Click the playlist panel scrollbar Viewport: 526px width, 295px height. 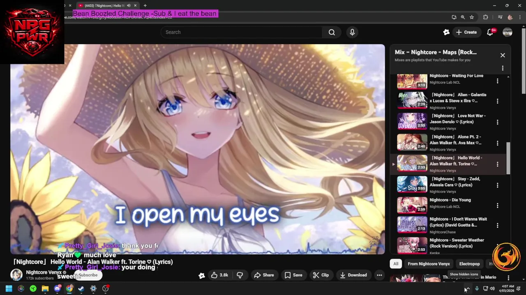508,158
